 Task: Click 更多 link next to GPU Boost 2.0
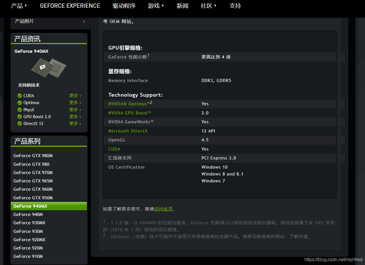point(75,117)
